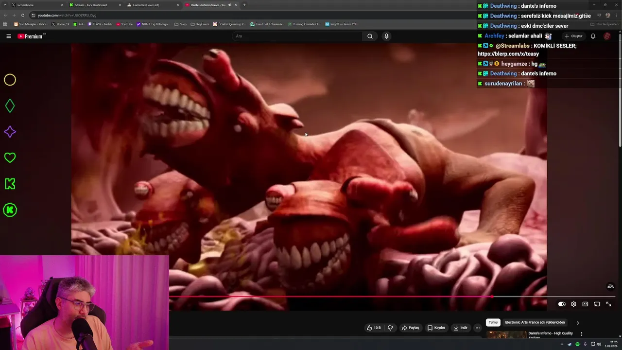The width and height of the screenshot is (622, 350).
Task: Open the KeyGivers bookmarks folder
Action: click(200, 24)
